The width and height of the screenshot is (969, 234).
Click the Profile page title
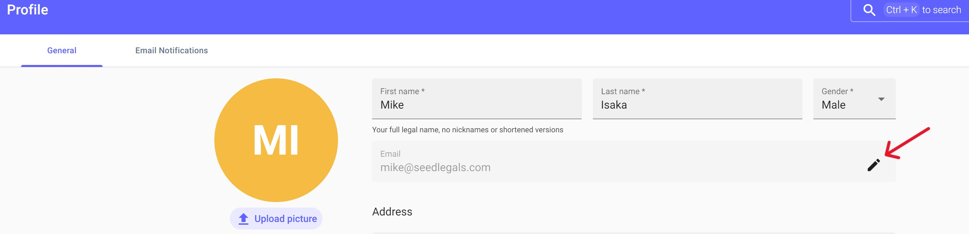[27, 10]
